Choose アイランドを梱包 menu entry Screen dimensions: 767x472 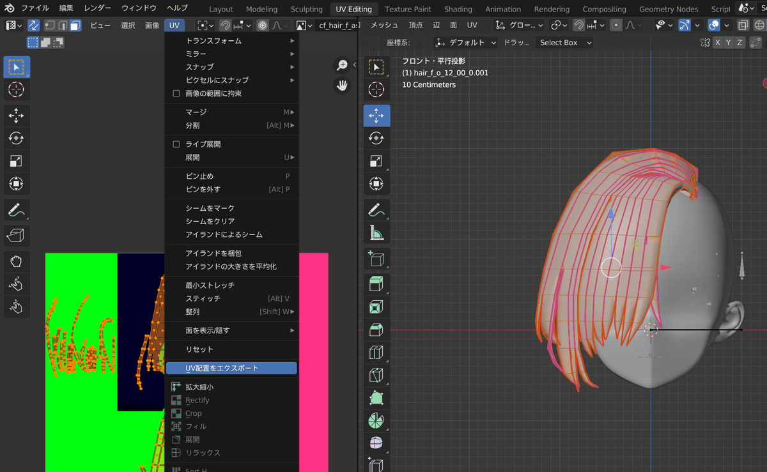231,254
